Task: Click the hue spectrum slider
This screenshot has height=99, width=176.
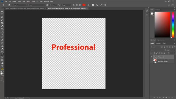Action: (x=173, y=25)
